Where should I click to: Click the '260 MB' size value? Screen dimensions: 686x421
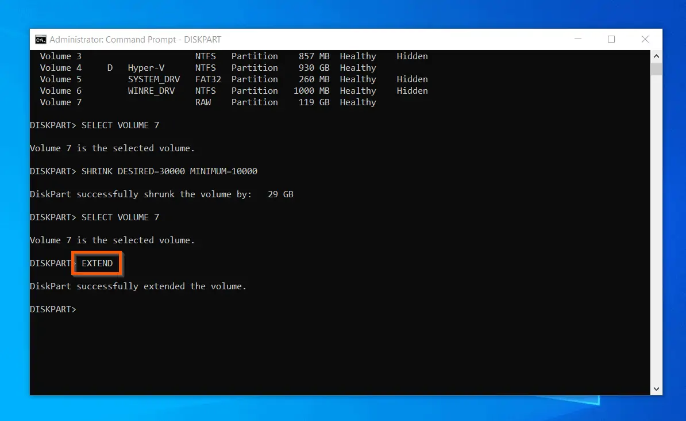[x=314, y=79]
